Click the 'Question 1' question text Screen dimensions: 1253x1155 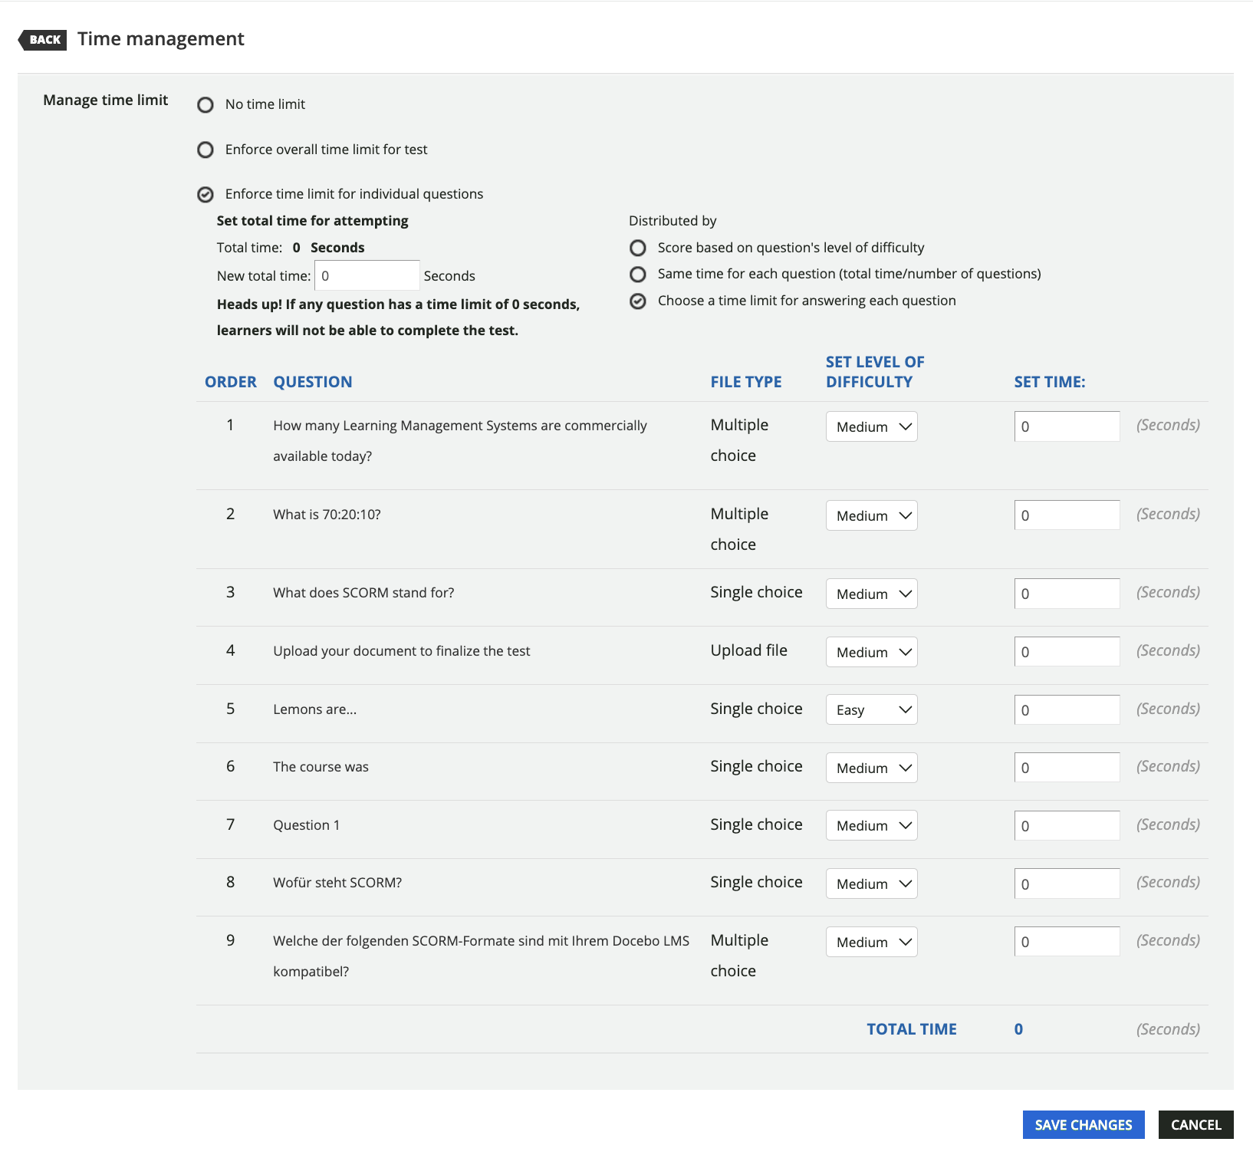(307, 825)
